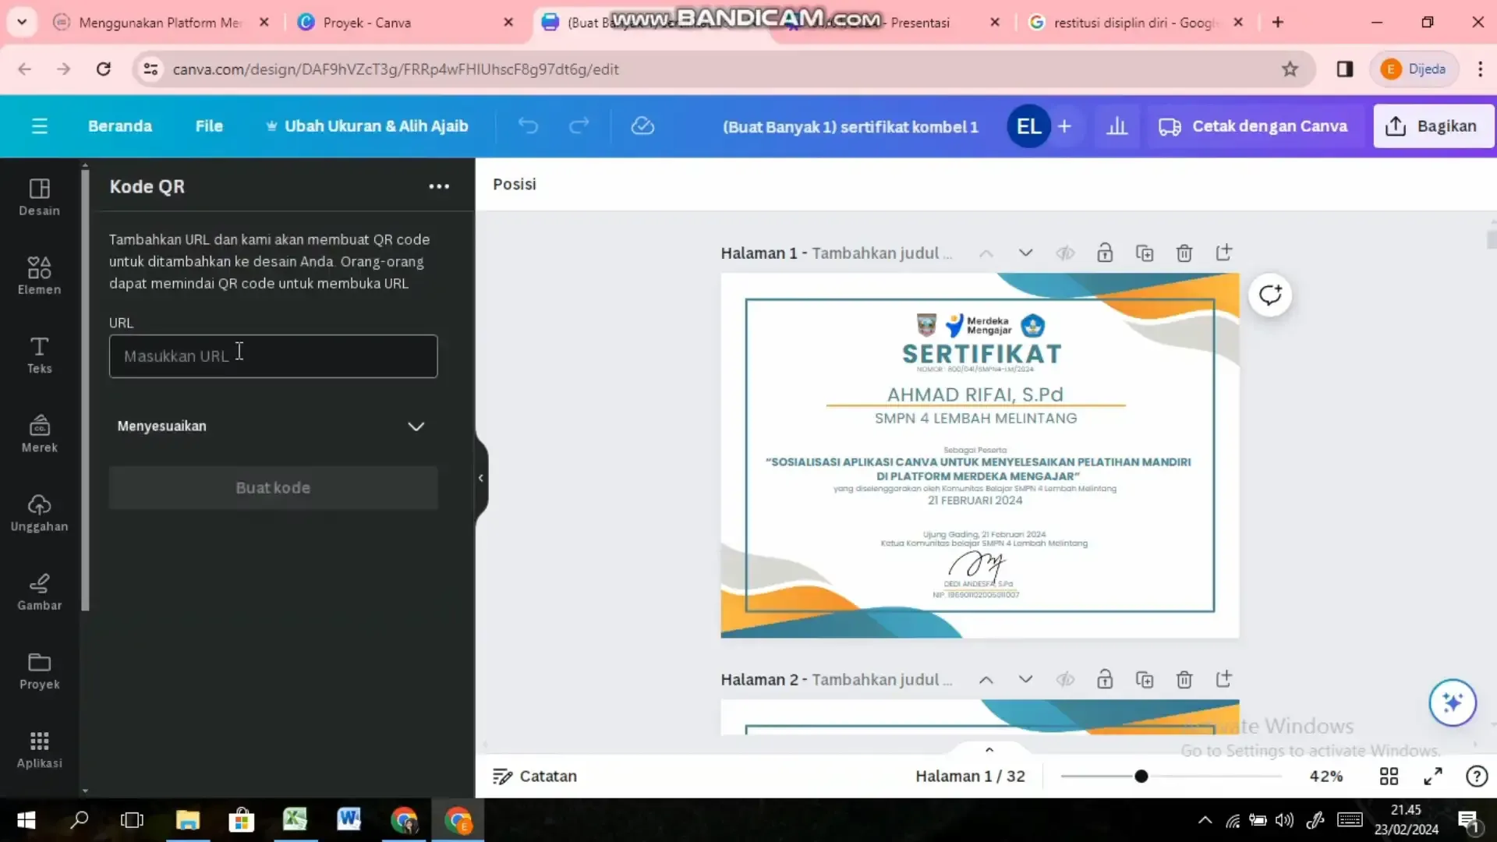Screen dimensions: 1497x842
Task: Delete page Halaman 2
Action: [x=1184, y=679]
